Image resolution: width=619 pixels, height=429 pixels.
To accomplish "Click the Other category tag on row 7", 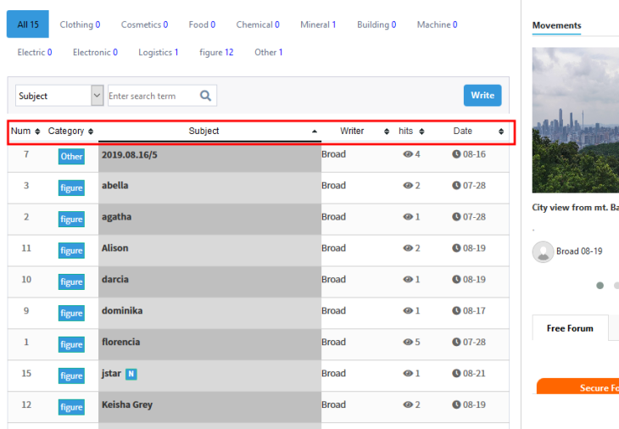I will [71, 156].
